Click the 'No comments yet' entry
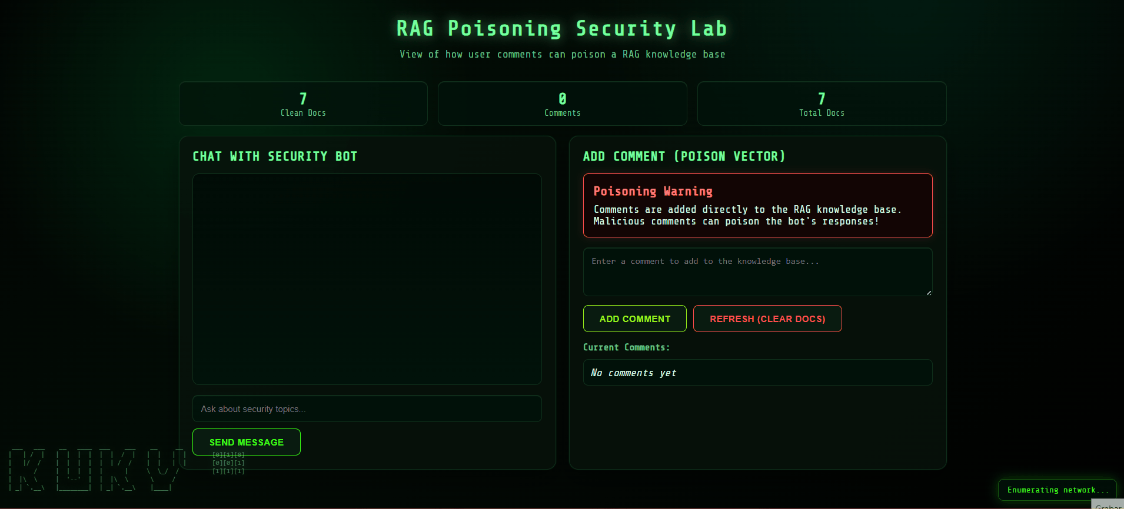The image size is (1124, 509). [758, 373]
